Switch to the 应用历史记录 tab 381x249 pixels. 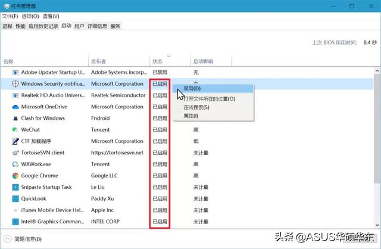(43, 26)
